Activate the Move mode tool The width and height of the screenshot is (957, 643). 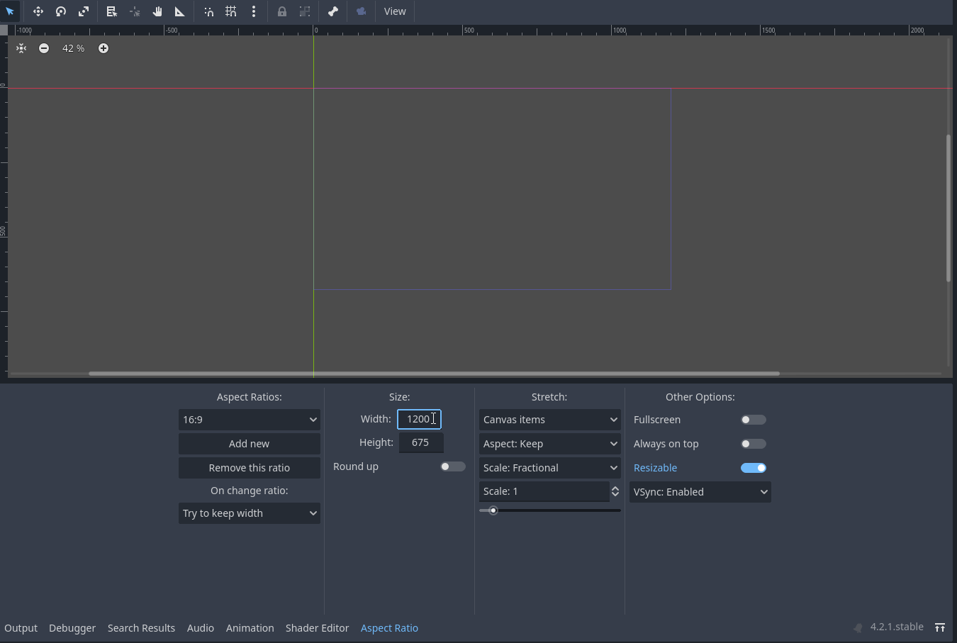pyautogui.click(x=38, y=11)
